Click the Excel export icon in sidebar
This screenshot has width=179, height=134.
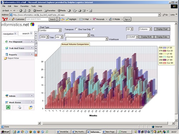(8, 107)
